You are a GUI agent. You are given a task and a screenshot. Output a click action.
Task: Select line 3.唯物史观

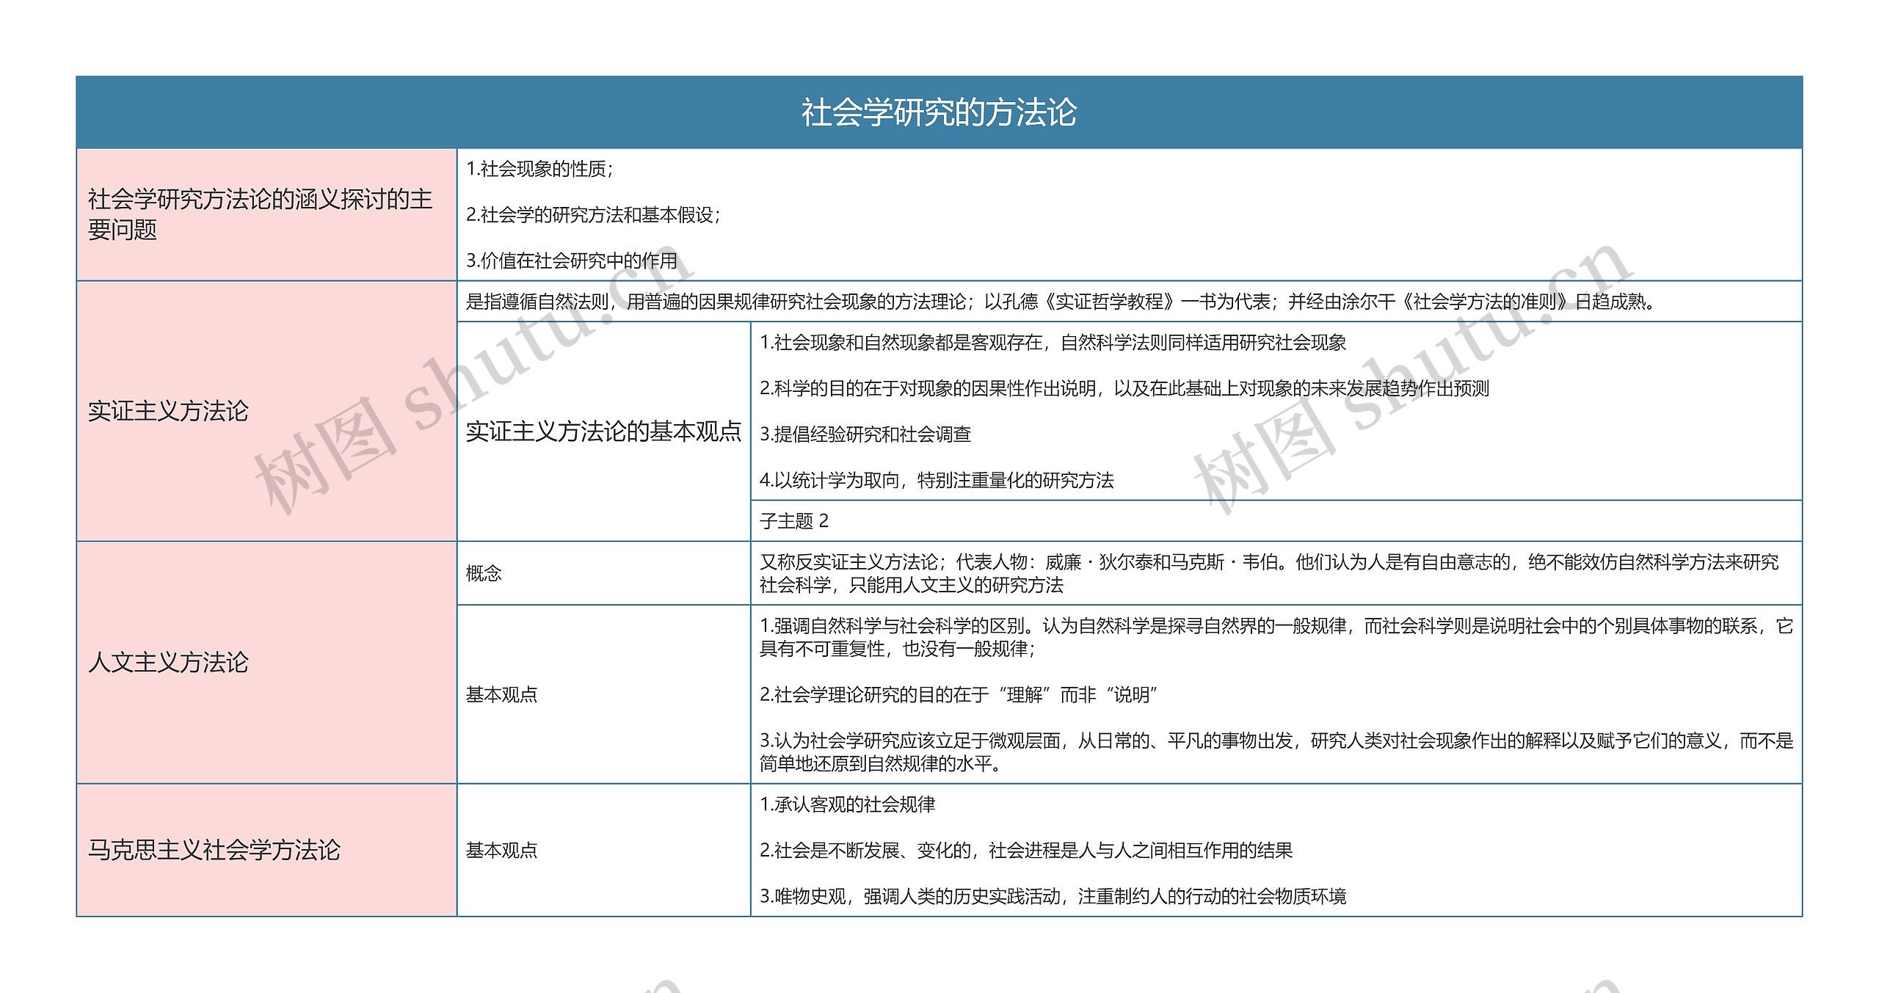pyautogui.click(x=1053, y=896)
